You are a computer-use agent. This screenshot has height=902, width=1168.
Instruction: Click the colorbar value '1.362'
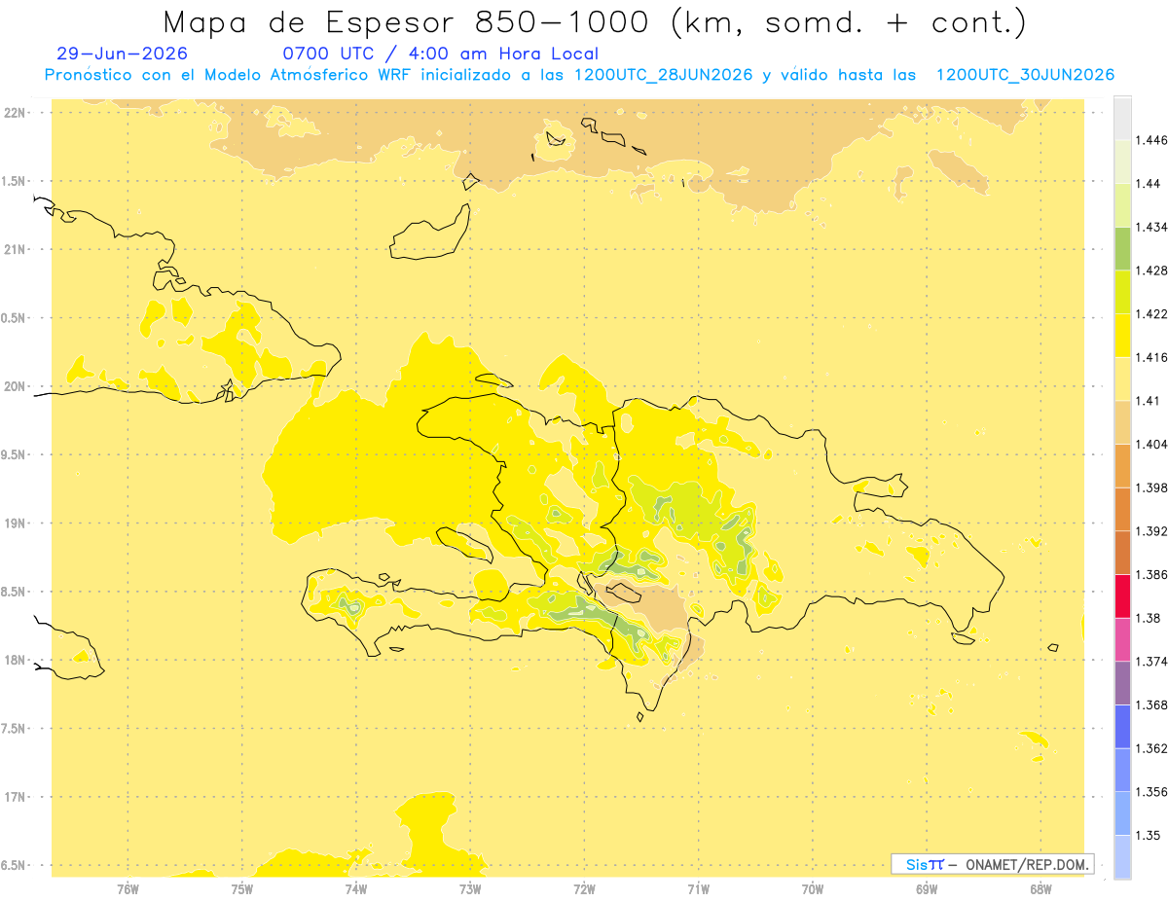[1150, 748]
